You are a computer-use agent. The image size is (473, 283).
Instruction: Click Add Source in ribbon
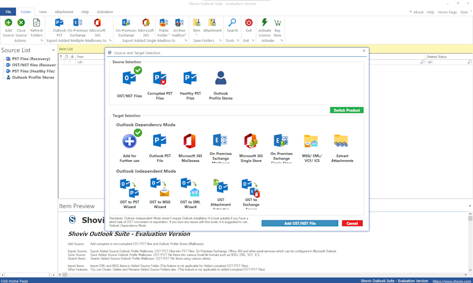8,28
